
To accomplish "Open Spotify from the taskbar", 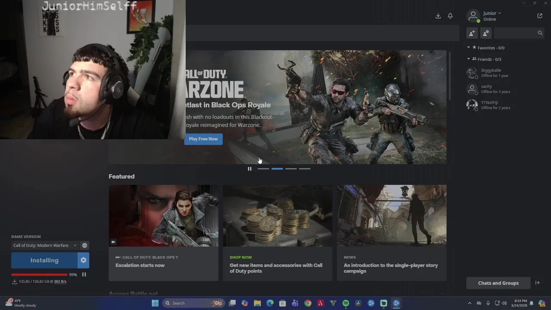I will [346, 303].
